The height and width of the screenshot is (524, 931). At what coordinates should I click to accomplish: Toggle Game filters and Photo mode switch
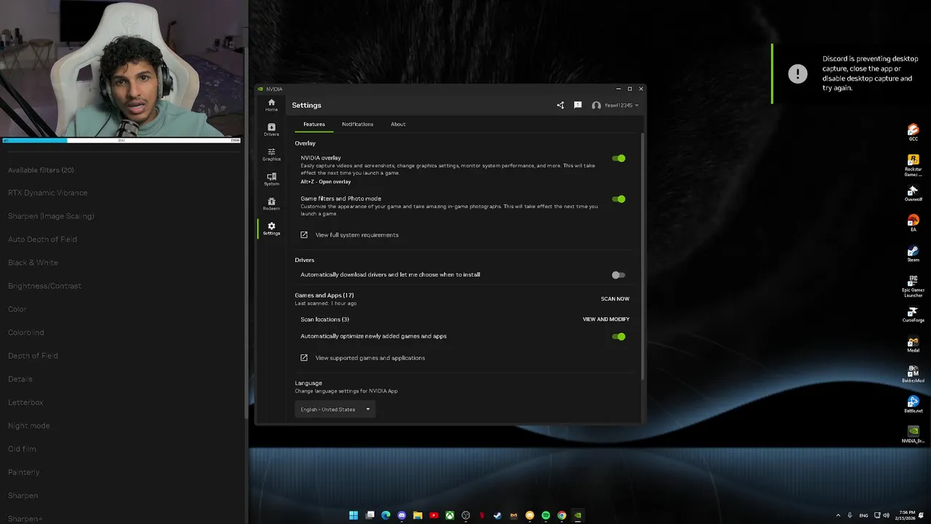[x=618, y=199]
